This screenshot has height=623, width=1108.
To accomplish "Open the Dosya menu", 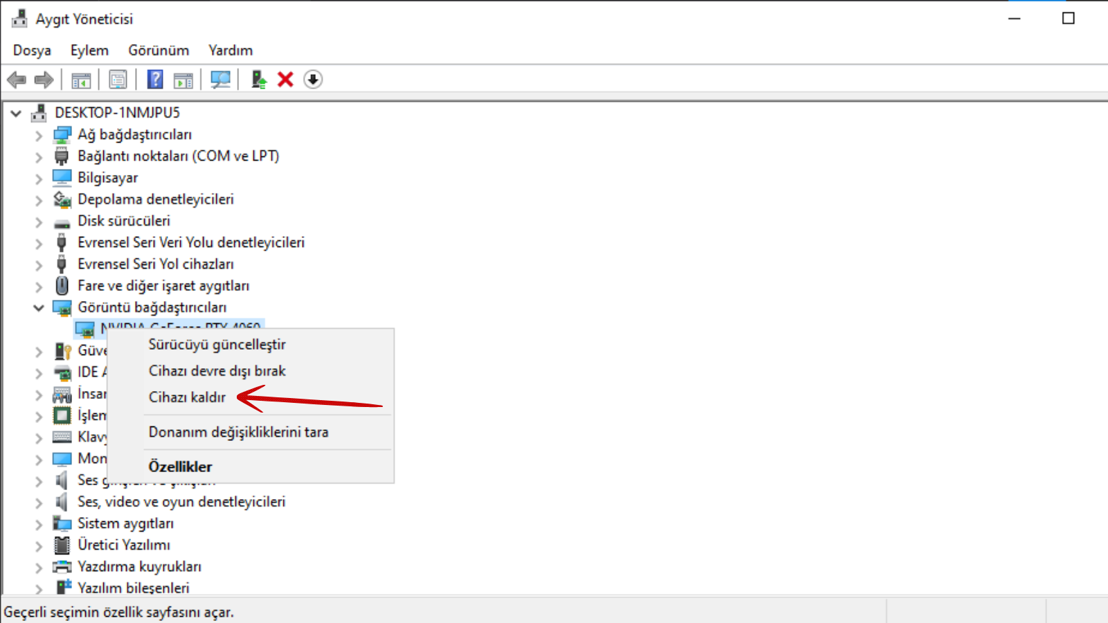I will (x=32, y=51).
